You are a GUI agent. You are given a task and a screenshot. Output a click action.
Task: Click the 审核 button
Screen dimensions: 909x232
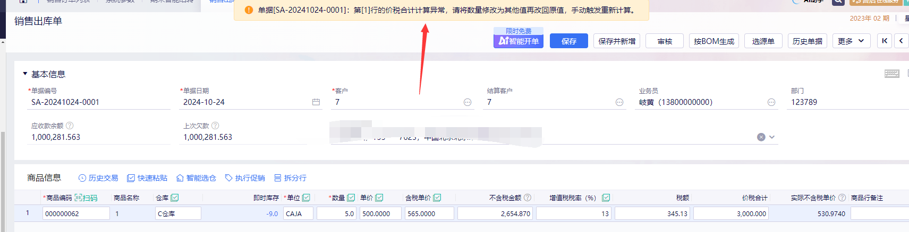(x=664, y=41)
